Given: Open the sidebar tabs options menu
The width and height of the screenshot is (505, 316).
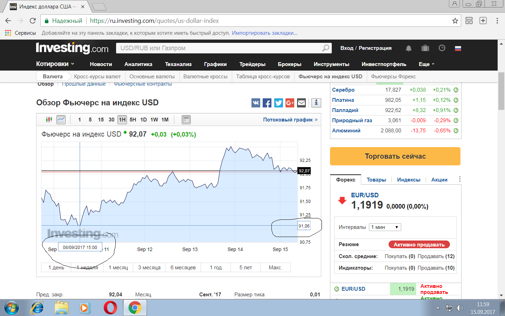Looking at the screenshot, I should pos(460,179).
